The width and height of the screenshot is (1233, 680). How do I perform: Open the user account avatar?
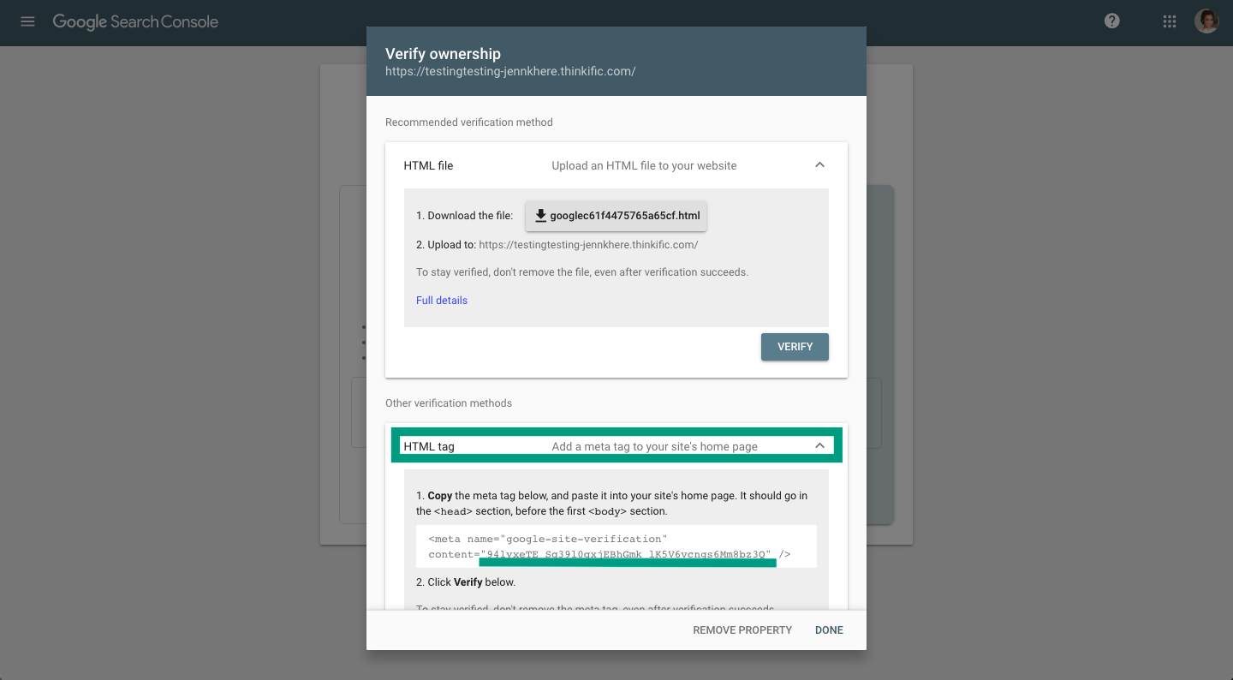point(1207,21)
